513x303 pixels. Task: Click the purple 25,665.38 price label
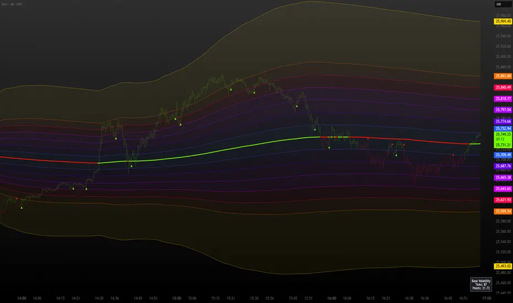503,177
